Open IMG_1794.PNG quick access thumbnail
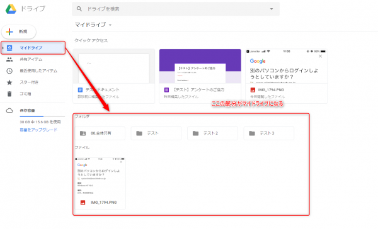This screenshot has width=378, height=229. pos(287,66)
